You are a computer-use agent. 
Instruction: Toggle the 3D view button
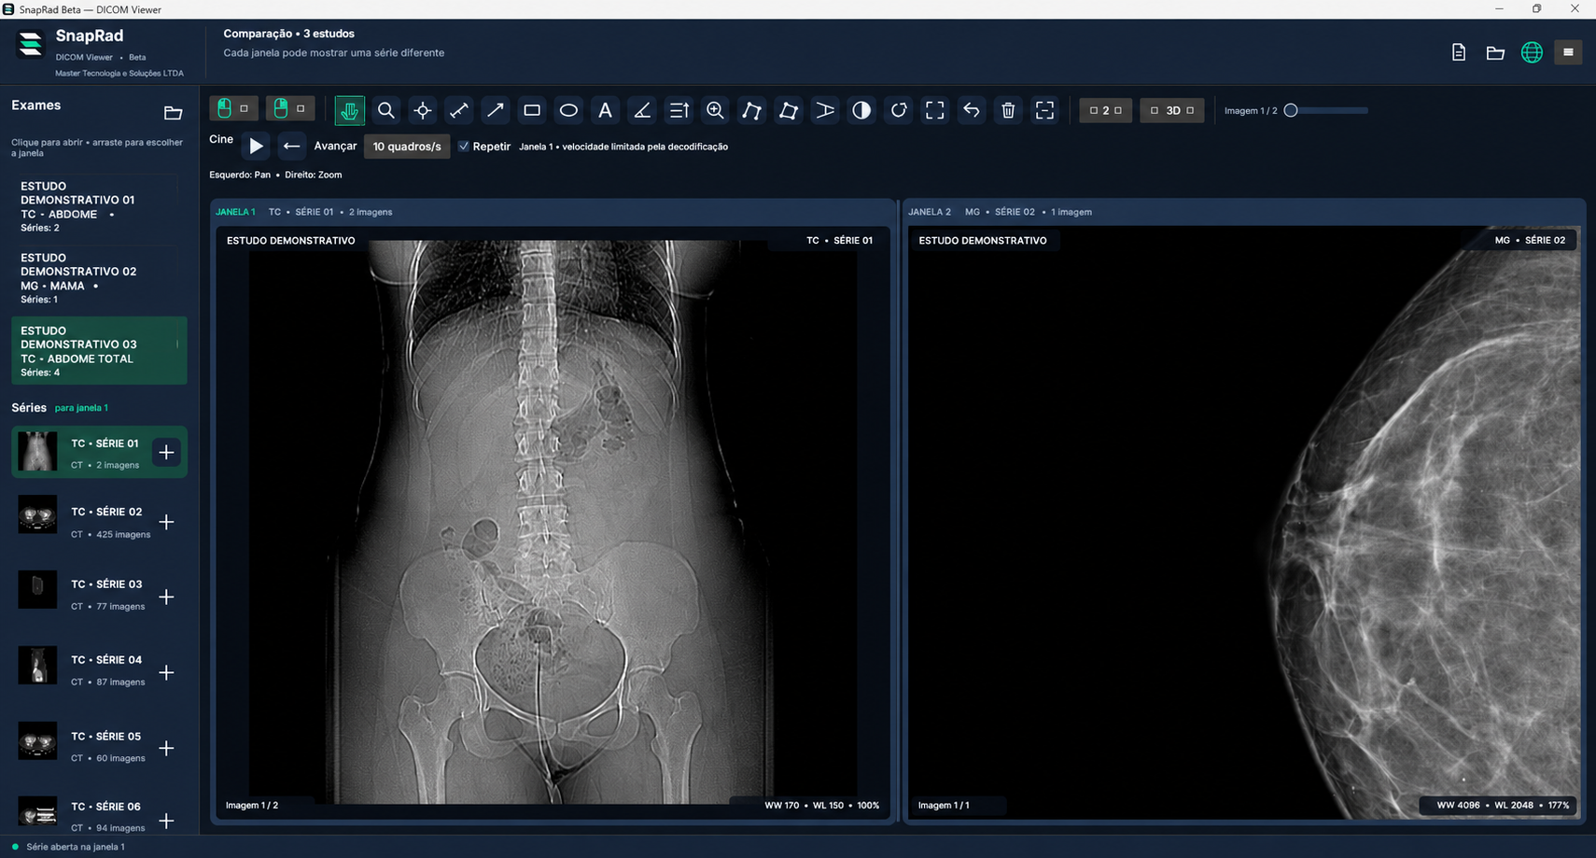(x=1172, y=110)
